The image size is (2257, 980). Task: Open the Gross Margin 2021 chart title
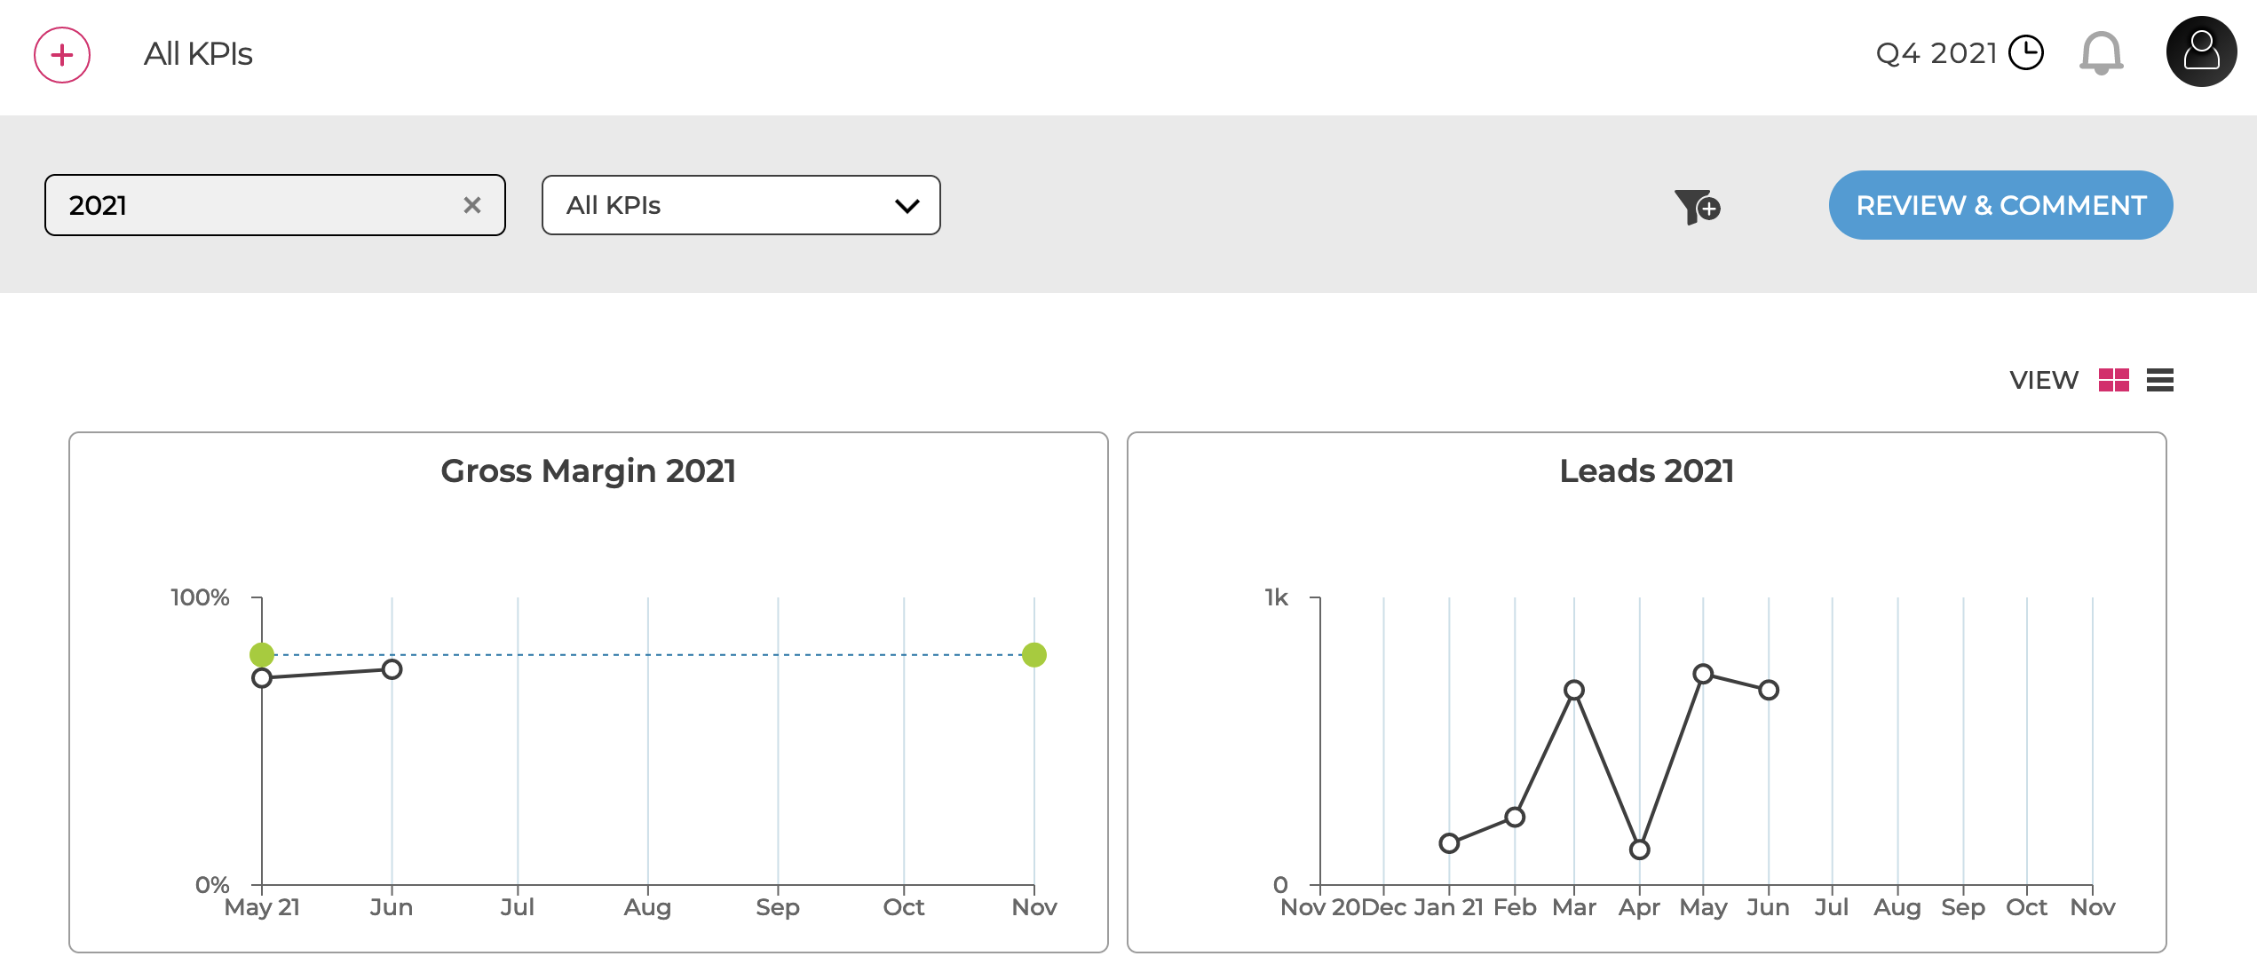point(588,470)
